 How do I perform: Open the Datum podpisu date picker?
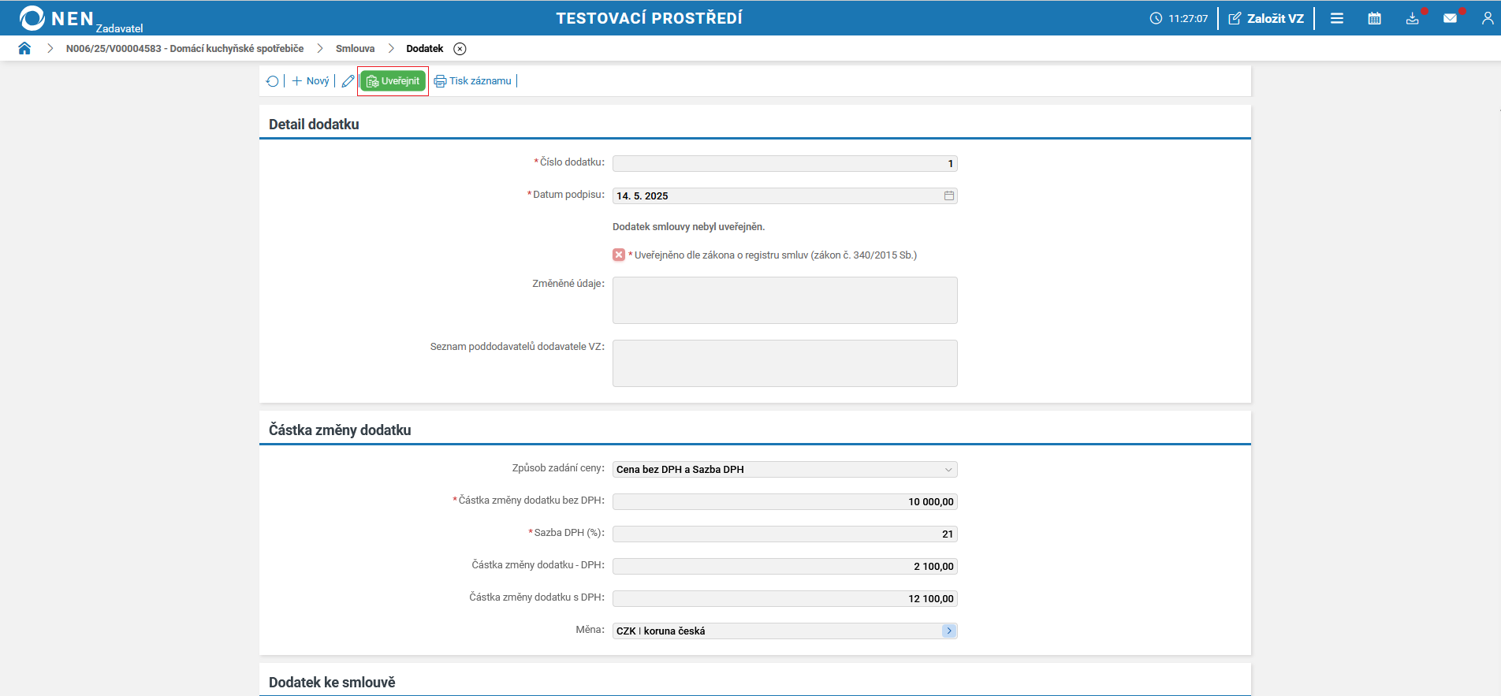coord(949,195)
